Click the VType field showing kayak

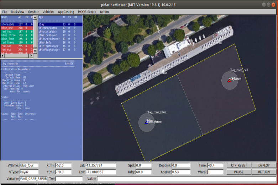(29, 172)
